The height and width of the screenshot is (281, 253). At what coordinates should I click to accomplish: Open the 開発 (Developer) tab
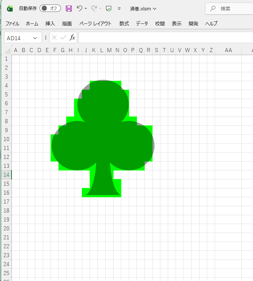(193, 23)
